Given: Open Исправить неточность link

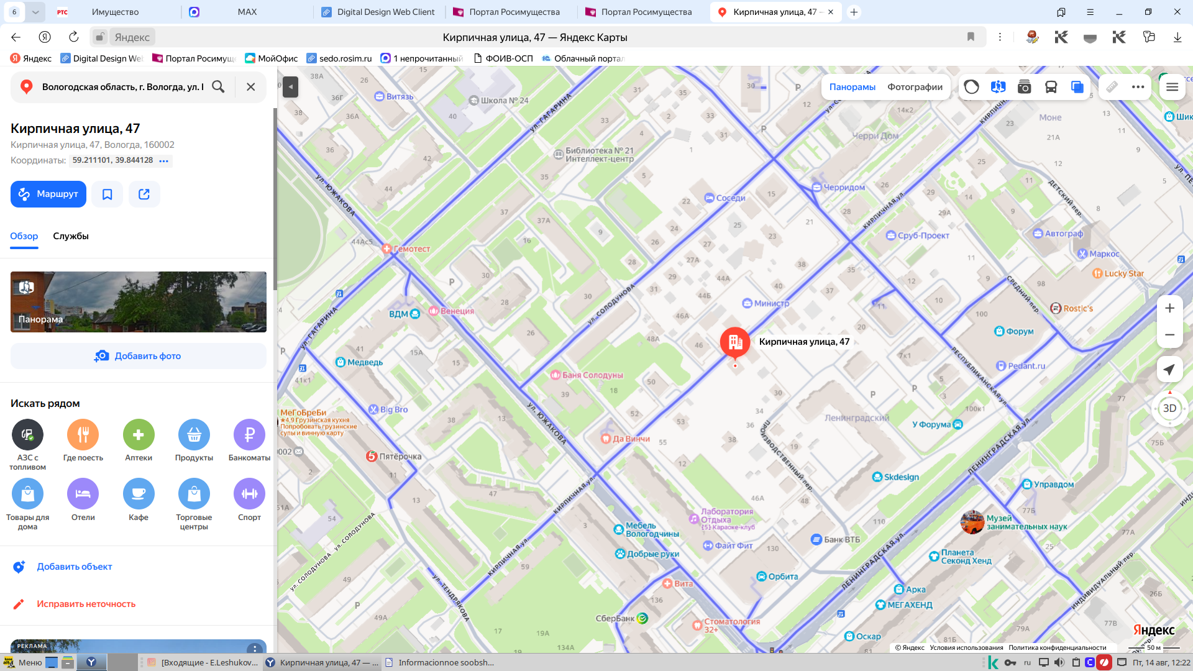Looking at the screenshot, I should (86, 604).
